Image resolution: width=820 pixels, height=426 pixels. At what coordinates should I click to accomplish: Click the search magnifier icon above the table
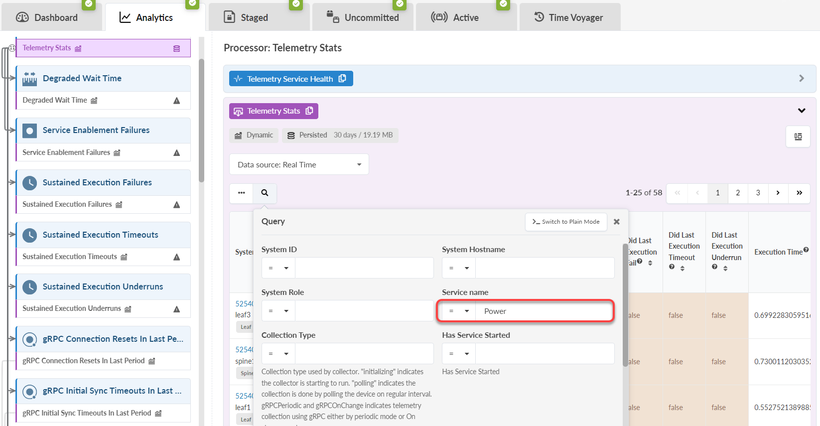pyautogui.click(x=265, y=193)
